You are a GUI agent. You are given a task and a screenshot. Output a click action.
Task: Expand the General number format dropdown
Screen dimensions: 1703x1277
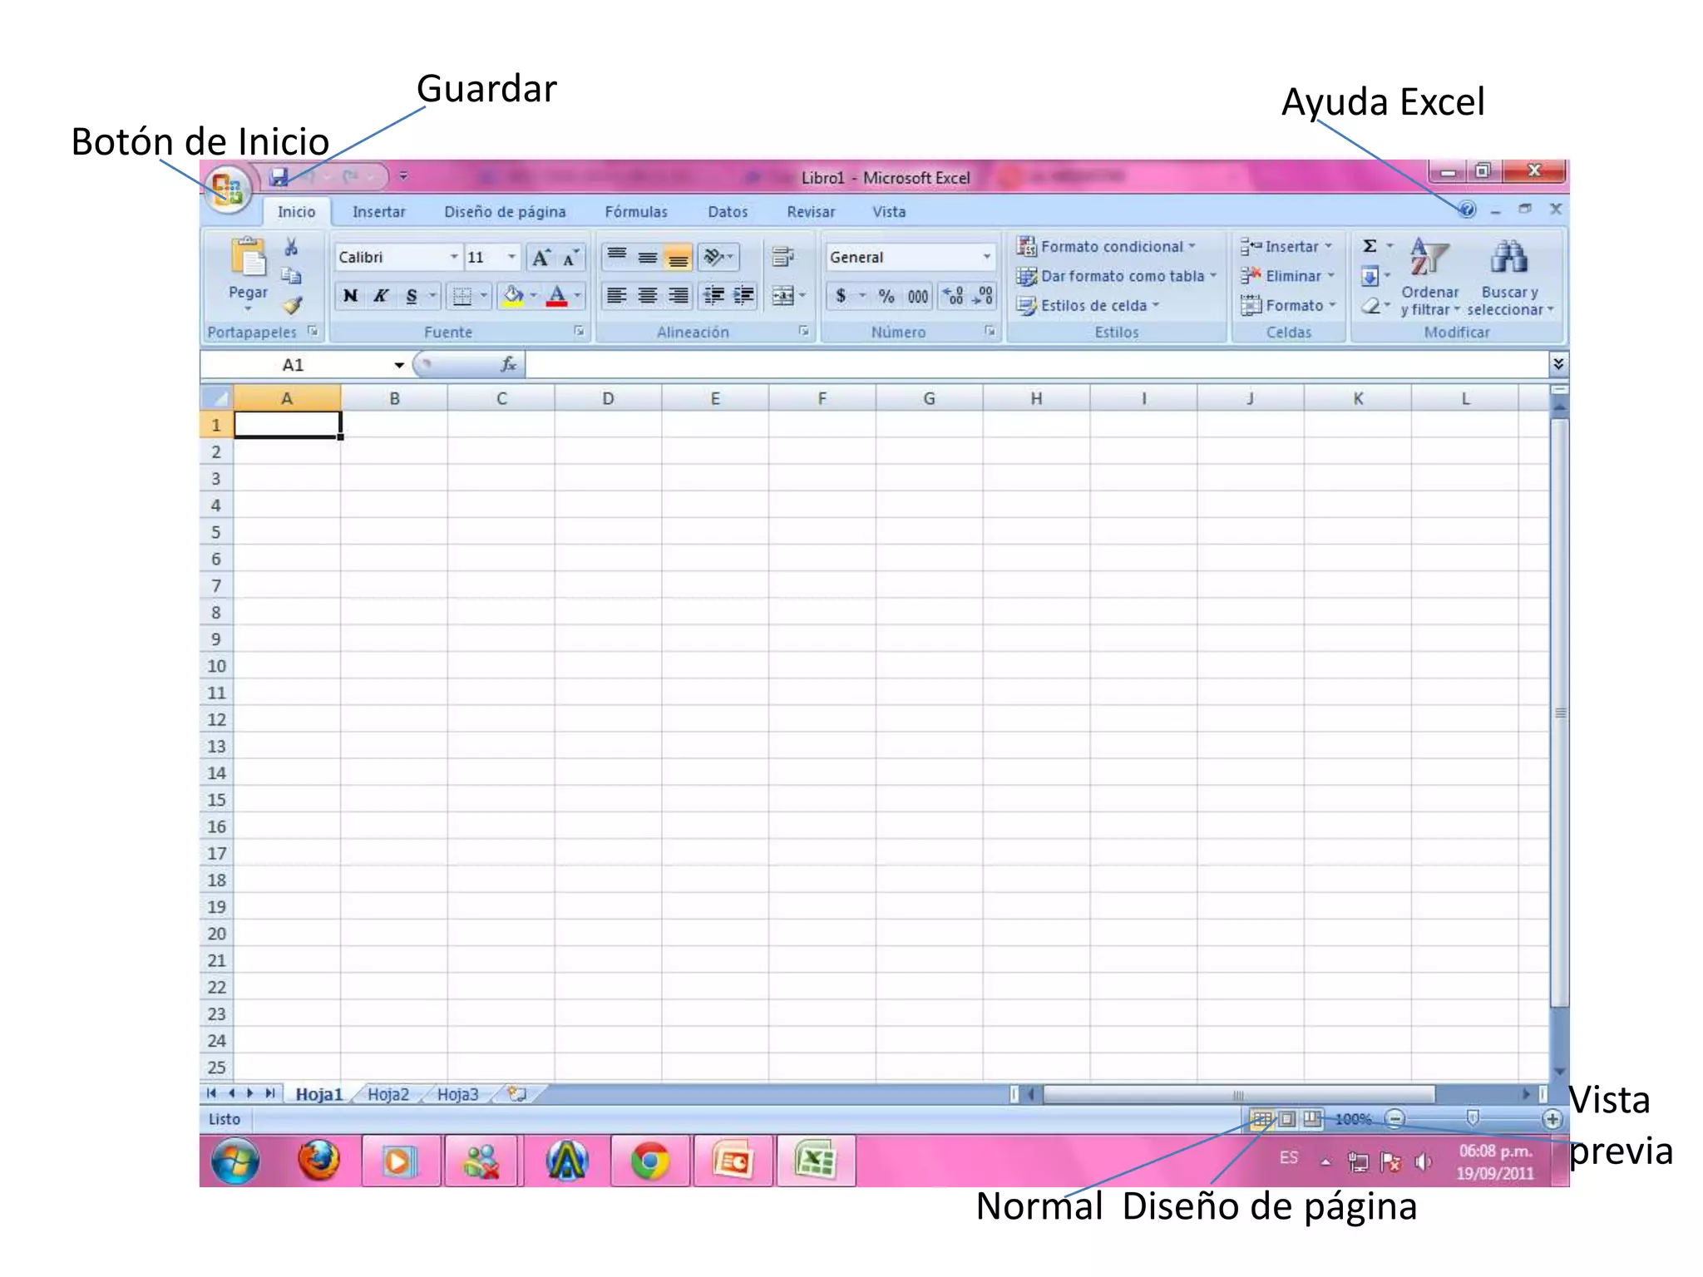[x=986, y=258]
